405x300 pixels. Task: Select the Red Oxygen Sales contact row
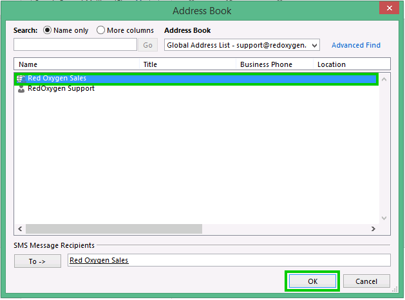tap(196, 79)
